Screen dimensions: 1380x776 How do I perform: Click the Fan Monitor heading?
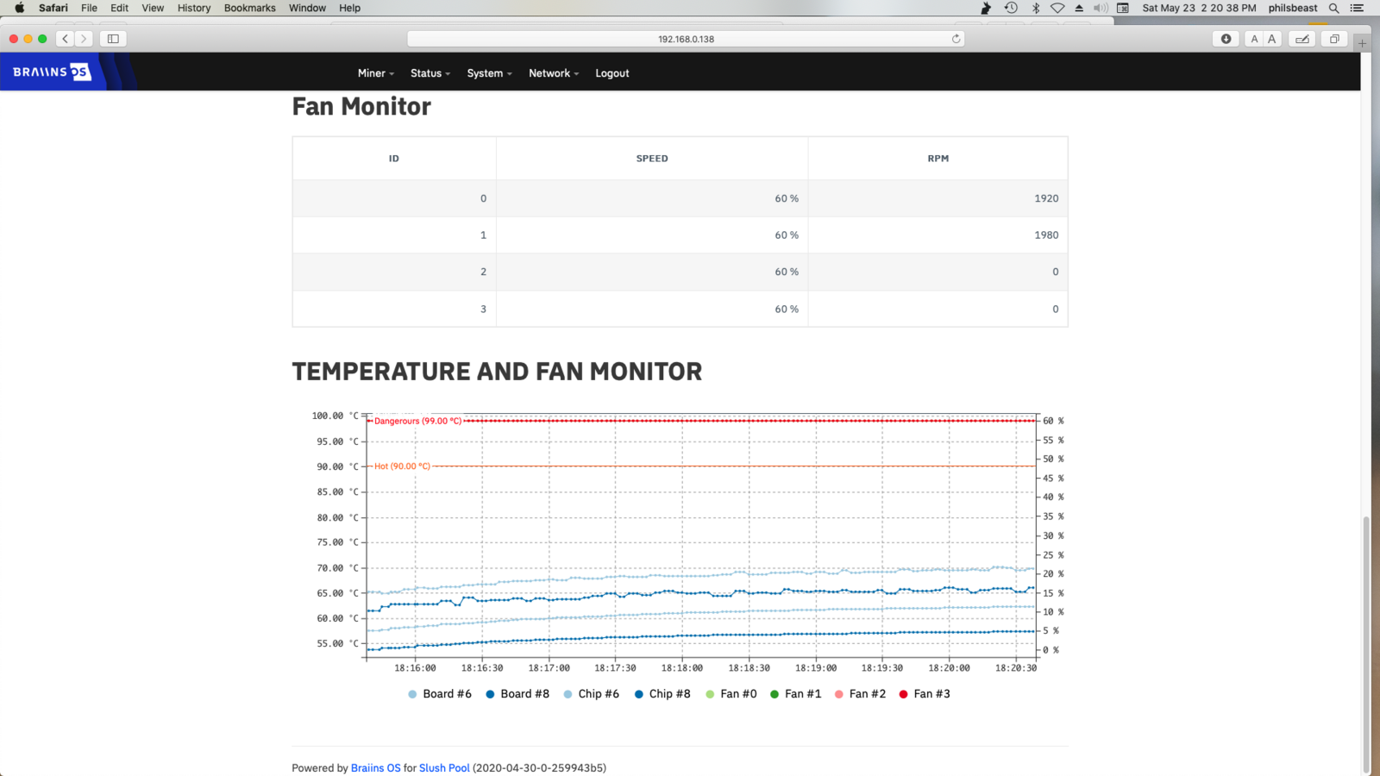pyautogui.click(x=361, y=107)
